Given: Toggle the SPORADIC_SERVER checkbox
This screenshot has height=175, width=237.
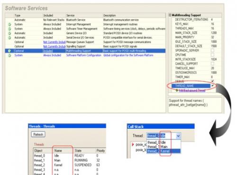Looking at the screenshot, I should 213,50.
